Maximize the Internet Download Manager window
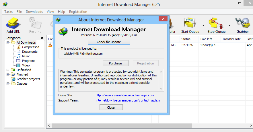Screen dimensions: 253x132 [240, 3]
